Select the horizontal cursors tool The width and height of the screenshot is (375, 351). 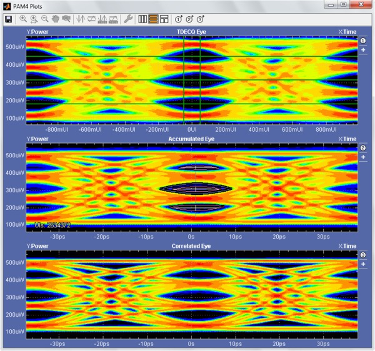pyautogui.click(x=91, y=19)
